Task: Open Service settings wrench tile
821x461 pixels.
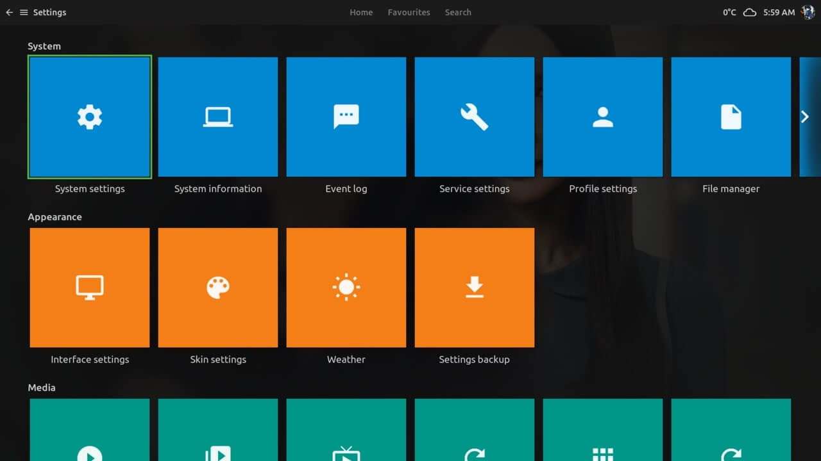Action: (475, 117)
